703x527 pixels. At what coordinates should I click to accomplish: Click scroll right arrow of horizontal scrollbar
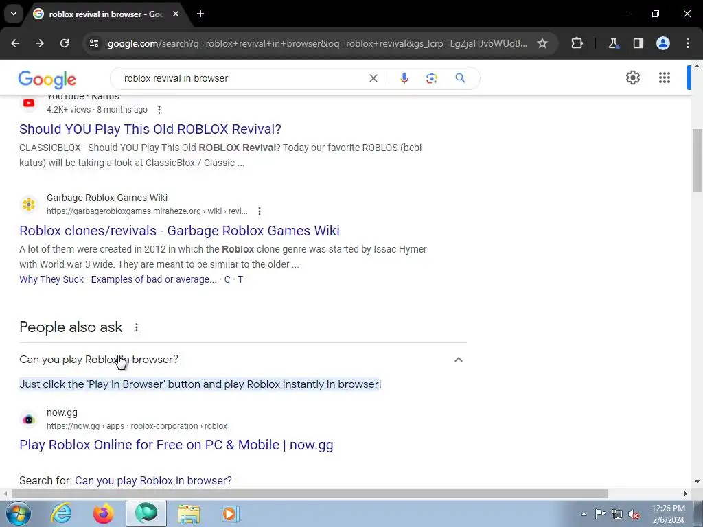click(685, 493)
